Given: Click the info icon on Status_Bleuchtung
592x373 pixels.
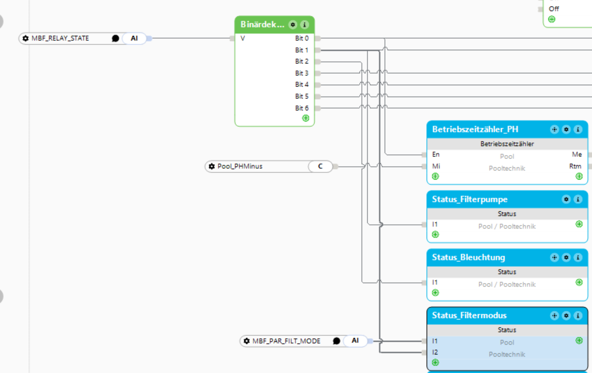Looking at the screenshot, I should pos(578,257).
